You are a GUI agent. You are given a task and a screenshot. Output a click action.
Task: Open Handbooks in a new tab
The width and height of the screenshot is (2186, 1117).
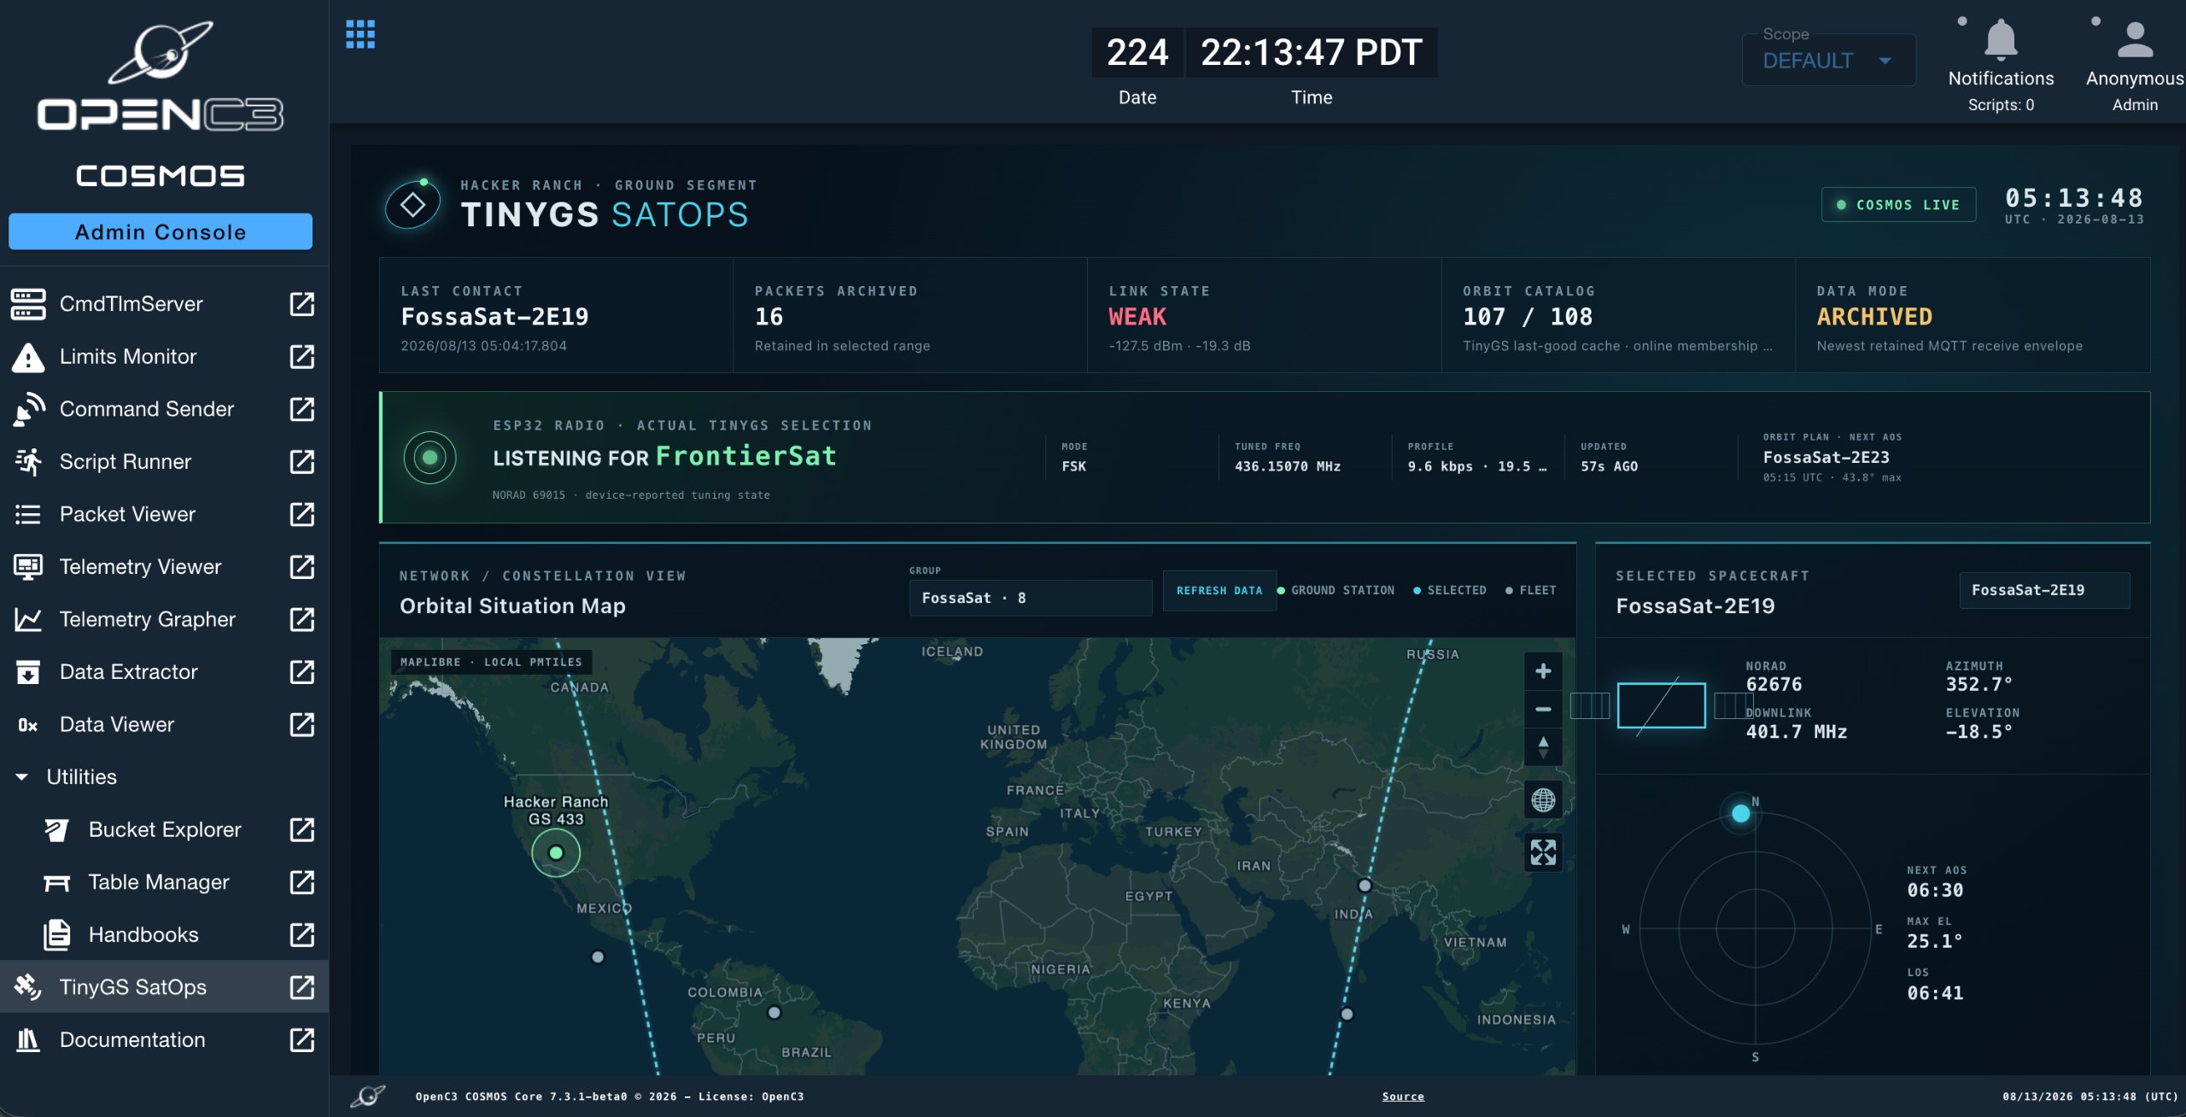[302, 934]
